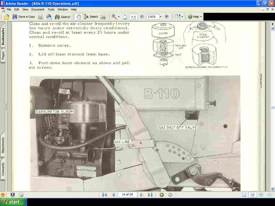Open the Tools menu
This screenshot has height=206, width=275.
tap(51, 9)
